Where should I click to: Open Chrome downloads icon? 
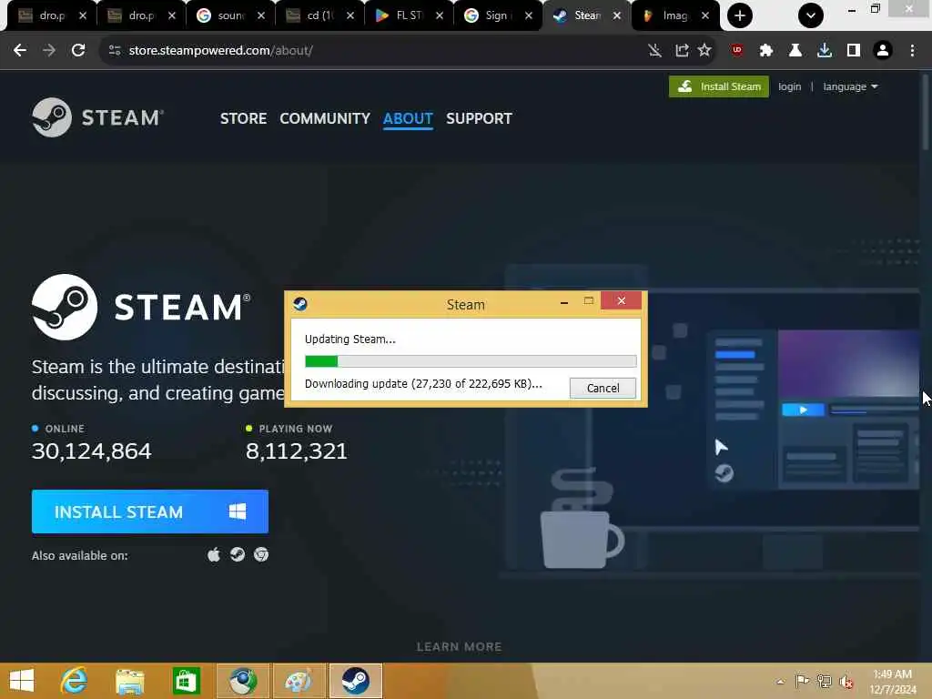tap(825, 51)
